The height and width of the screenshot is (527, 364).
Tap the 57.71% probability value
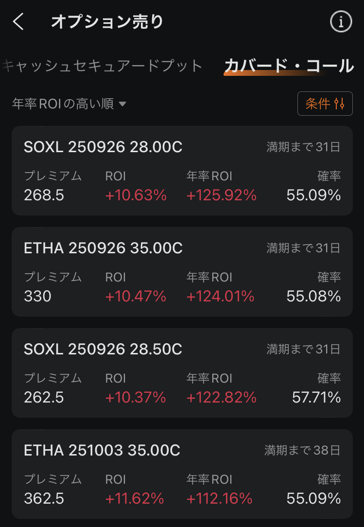tap(316, 398)
